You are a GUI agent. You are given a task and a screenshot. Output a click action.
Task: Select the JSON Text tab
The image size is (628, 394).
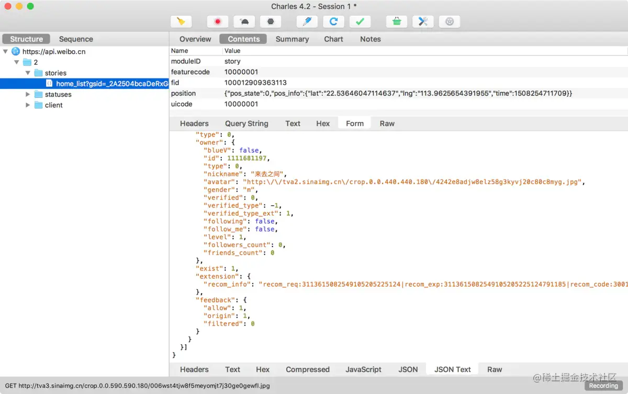click(453, 369)
